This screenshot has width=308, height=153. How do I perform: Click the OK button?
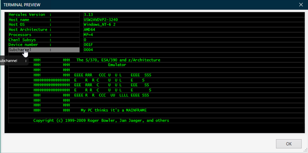288,144
